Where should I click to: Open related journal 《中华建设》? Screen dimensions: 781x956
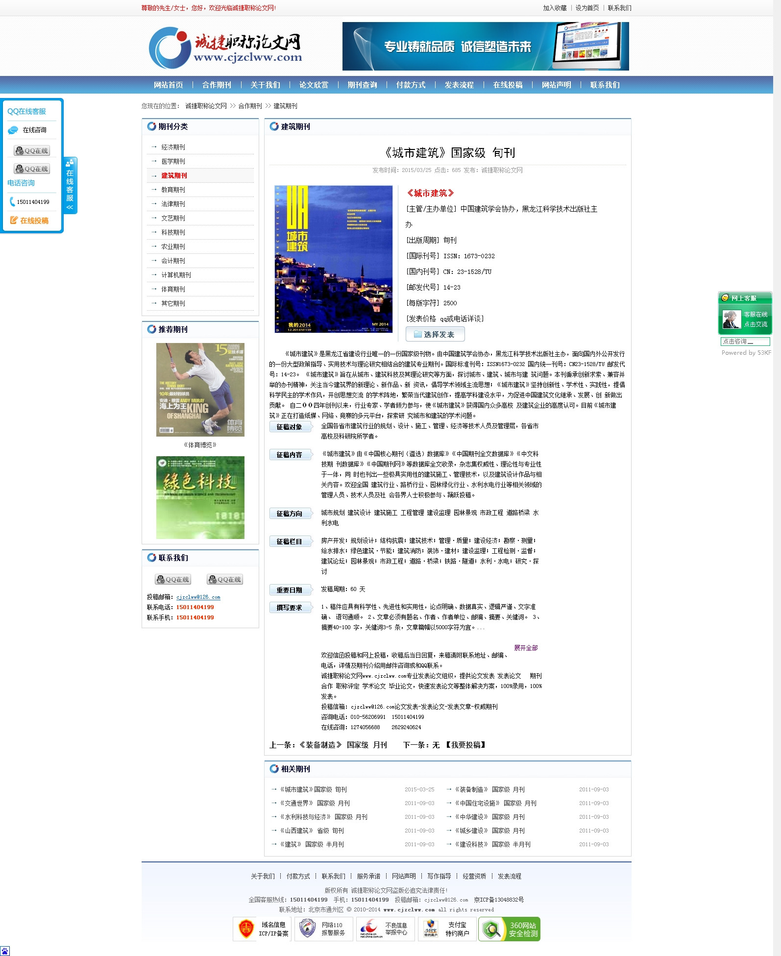click(489, 817)
